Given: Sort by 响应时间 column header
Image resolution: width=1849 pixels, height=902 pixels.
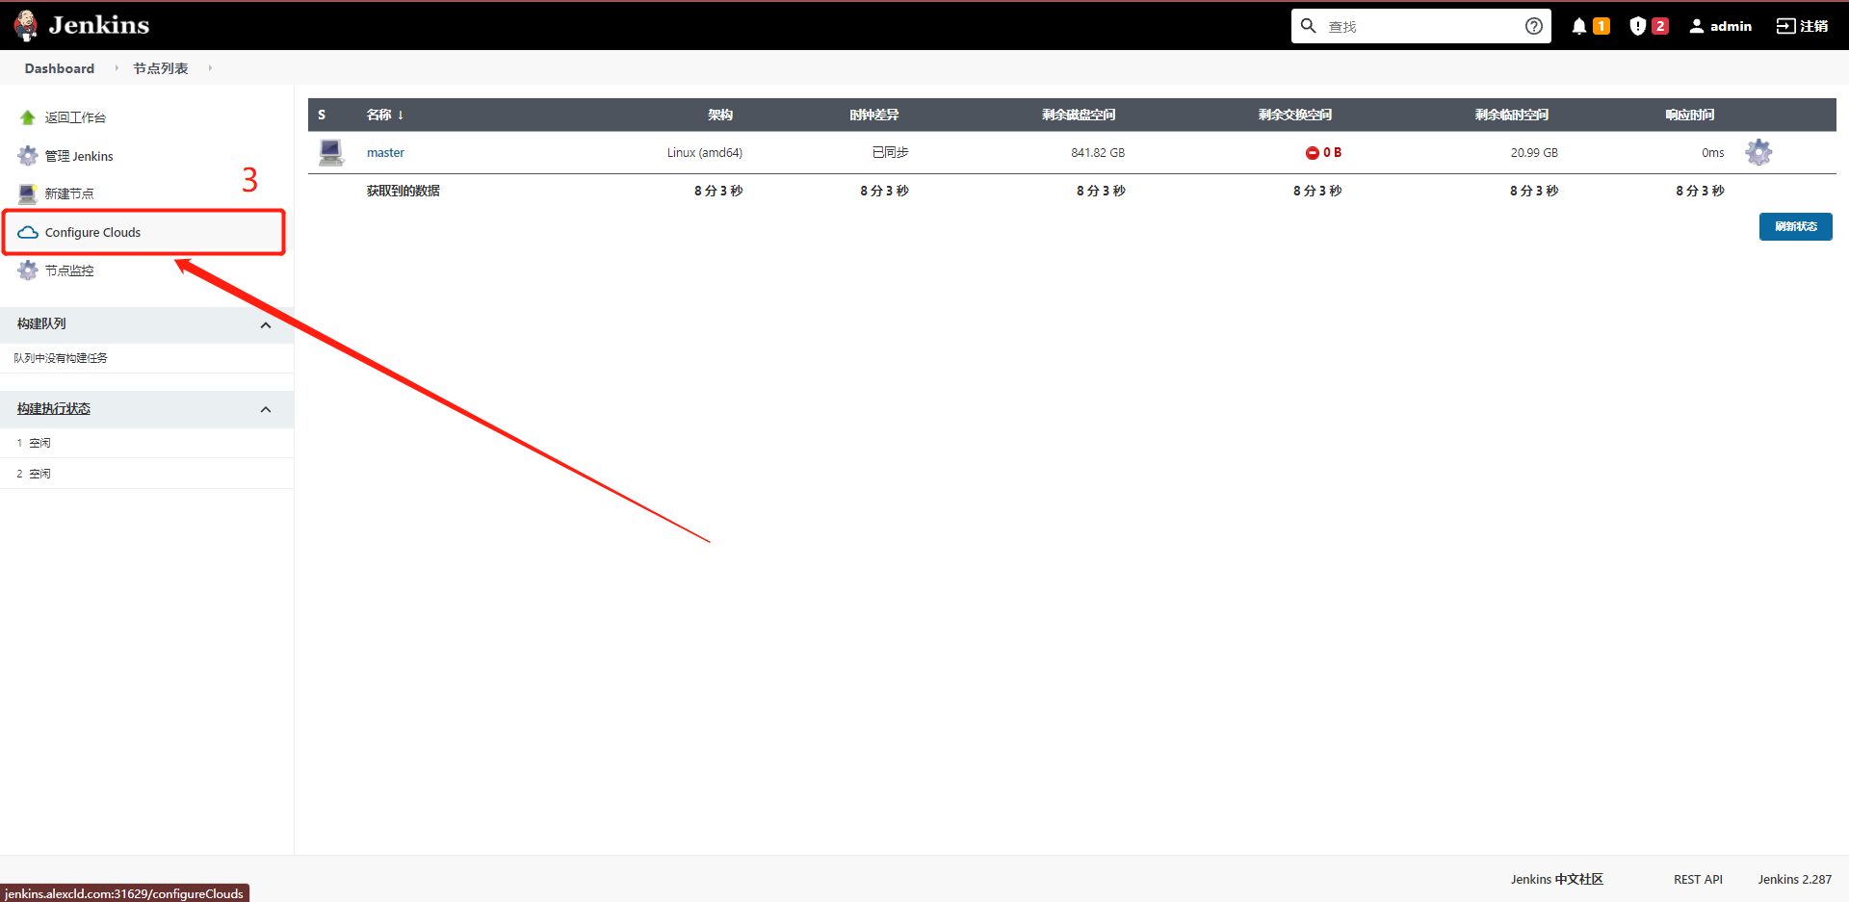Looking at the screenshot, I should [1690, 115].
